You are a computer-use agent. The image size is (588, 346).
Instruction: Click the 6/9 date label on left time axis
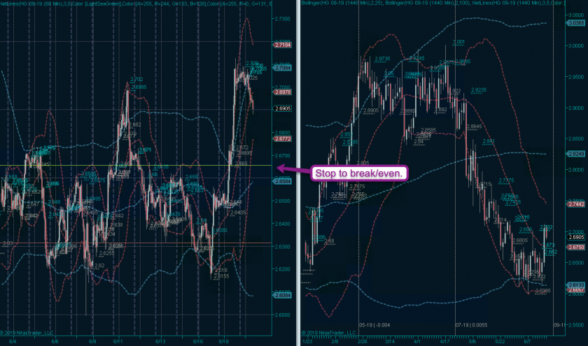[x=92, y=342]
